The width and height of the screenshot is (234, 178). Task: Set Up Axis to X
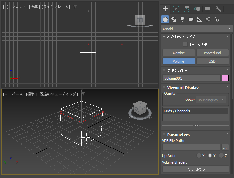[199, 155]
